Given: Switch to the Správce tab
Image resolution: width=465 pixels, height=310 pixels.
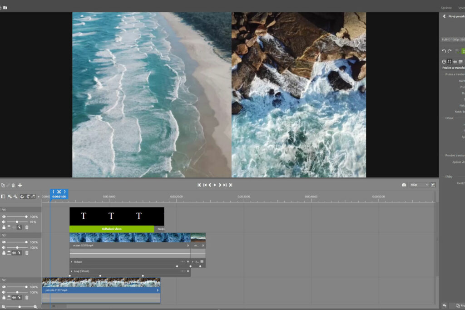Looking at the screenshot, I should pyautogui.click(x=447, y=8).
